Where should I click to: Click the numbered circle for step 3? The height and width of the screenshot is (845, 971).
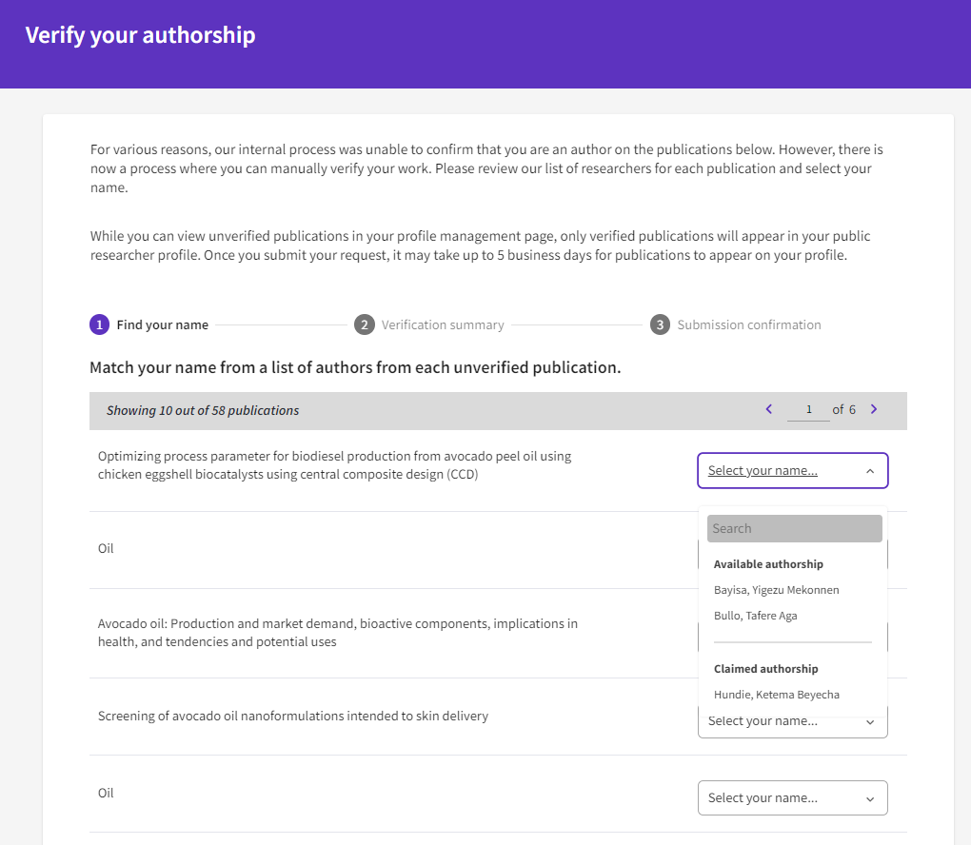point(660,324)
